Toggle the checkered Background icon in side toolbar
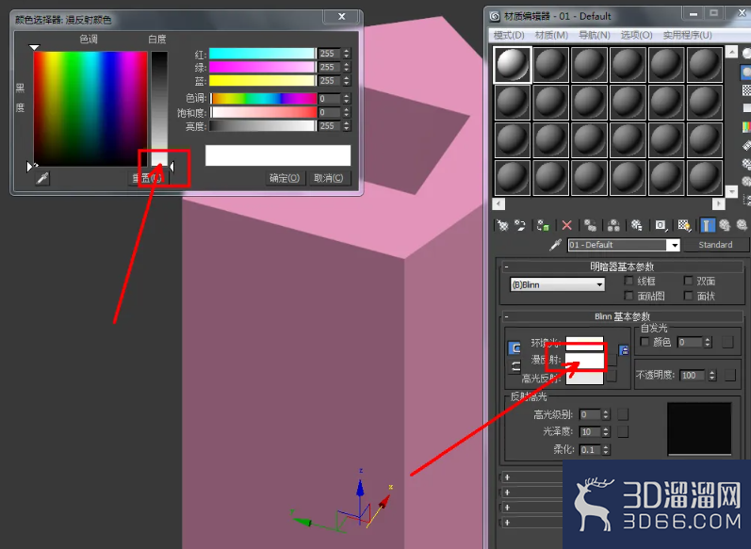The image size is (751, 549). pos(746,90)
